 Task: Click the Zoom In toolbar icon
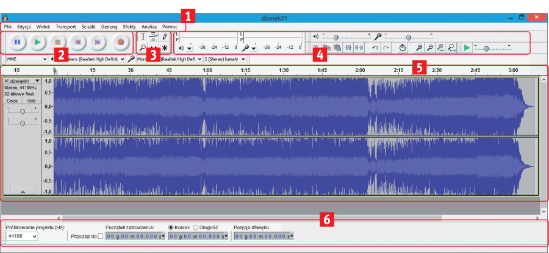click(x=419, y=48)
